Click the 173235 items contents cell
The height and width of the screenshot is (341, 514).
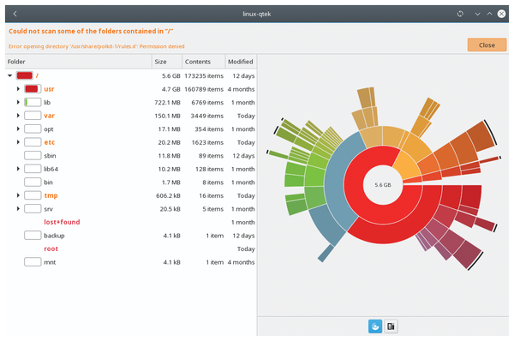[204, 75]
